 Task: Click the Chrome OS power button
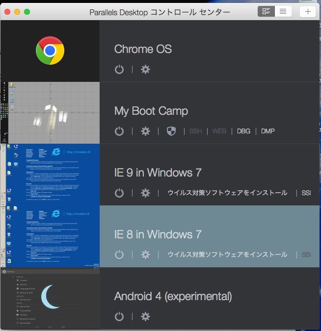(x=119, y=70)
